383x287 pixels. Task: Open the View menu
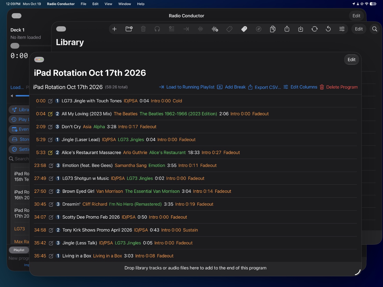(x=108, y=4)
